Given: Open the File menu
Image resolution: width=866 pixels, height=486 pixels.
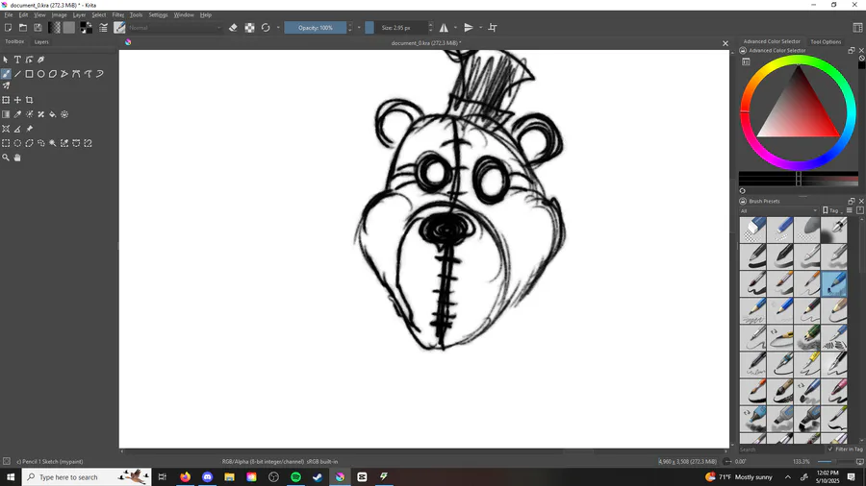Looking at the screenshot, I should click(9, 14).
